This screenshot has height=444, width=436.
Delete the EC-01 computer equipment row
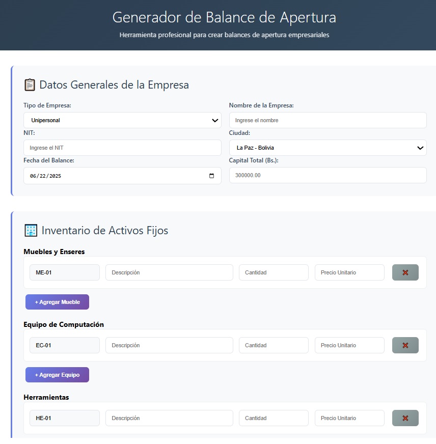(405, 345)
